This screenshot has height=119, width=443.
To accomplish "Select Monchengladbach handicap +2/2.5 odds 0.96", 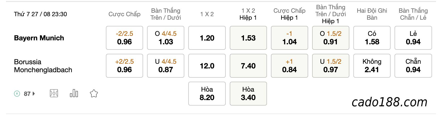I will pyautogui.click(x=124, y=66).
